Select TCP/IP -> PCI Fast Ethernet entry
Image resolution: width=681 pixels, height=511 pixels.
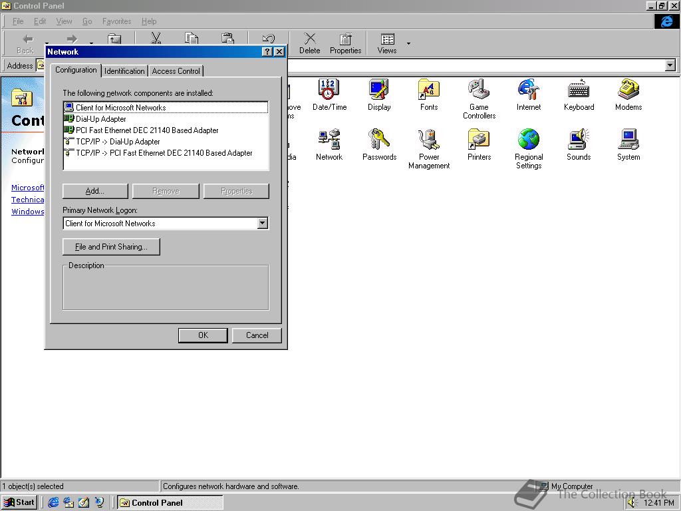click(x=166, y=152)
